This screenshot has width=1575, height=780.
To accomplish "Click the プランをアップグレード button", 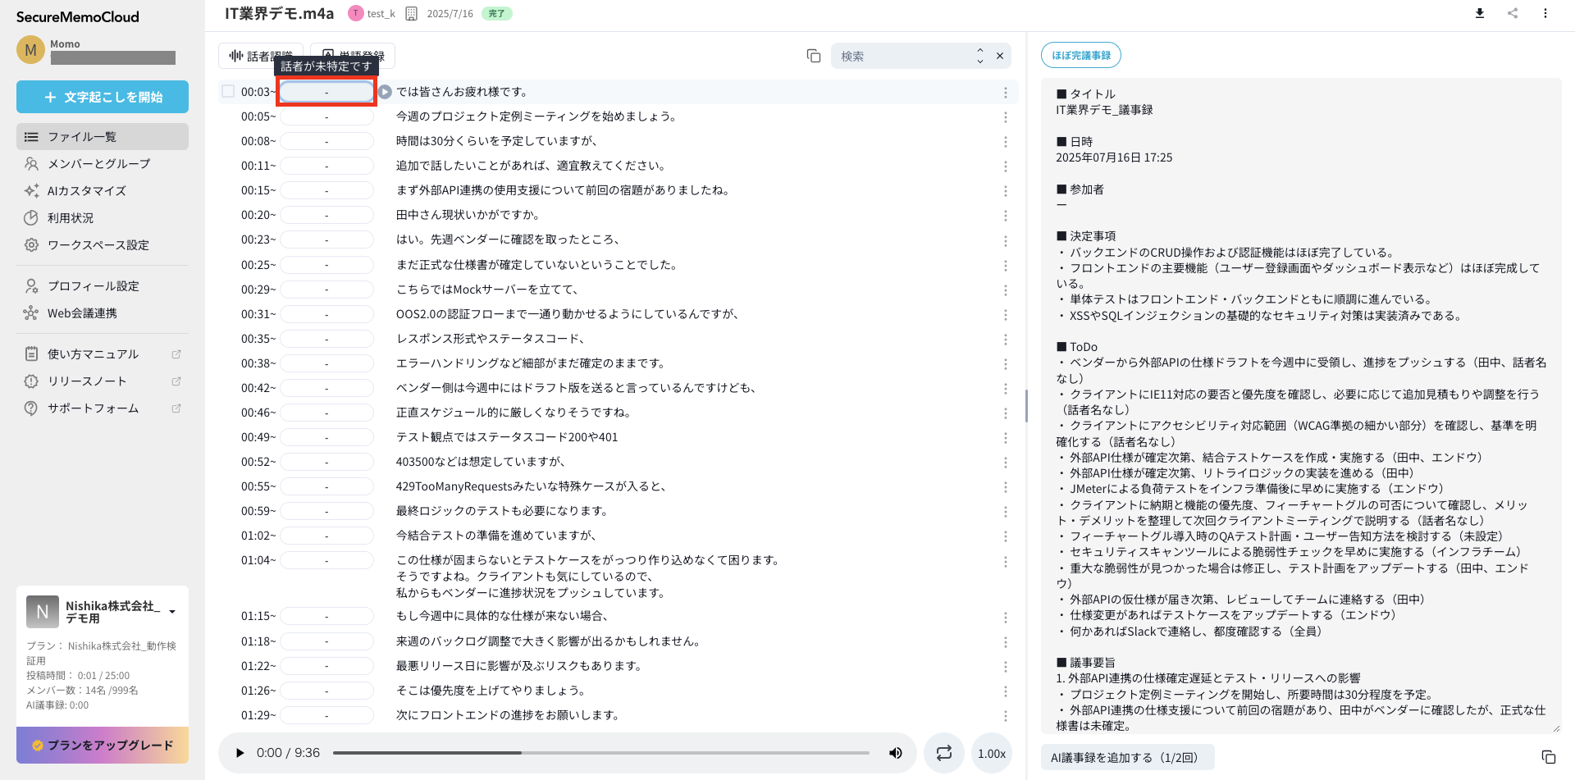I will [x=103, y=745].
